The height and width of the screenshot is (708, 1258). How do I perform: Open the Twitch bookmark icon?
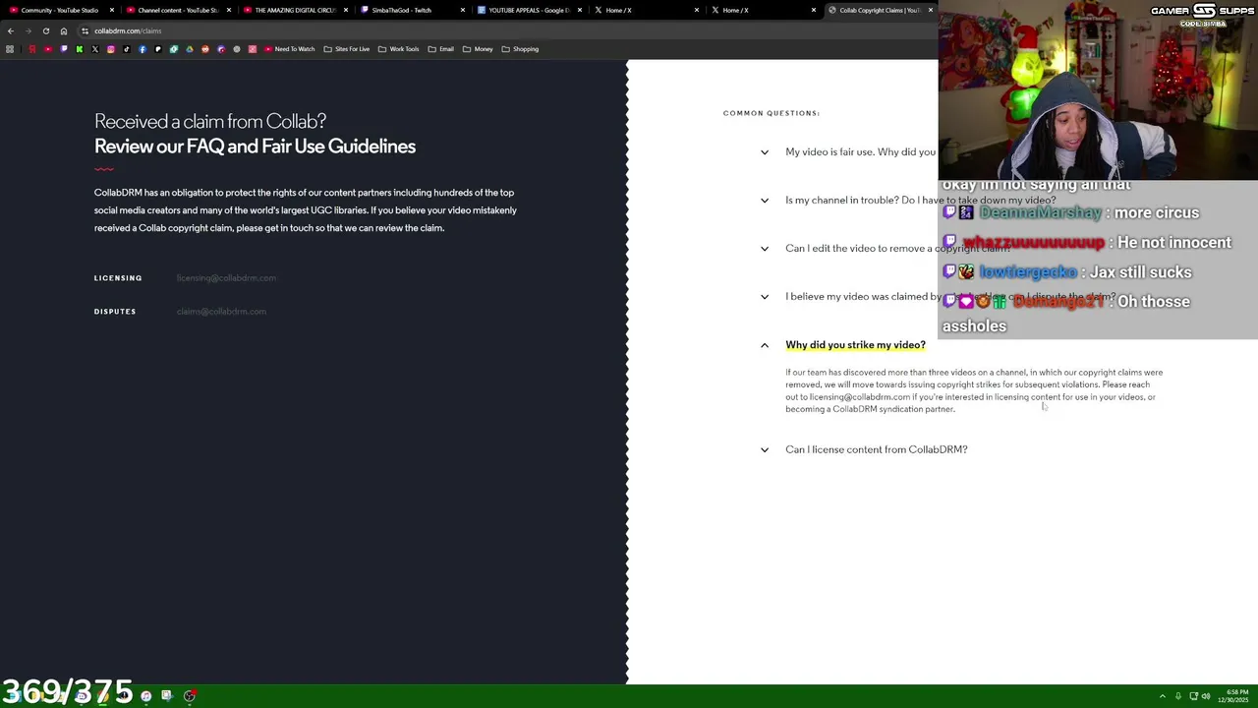64,49
